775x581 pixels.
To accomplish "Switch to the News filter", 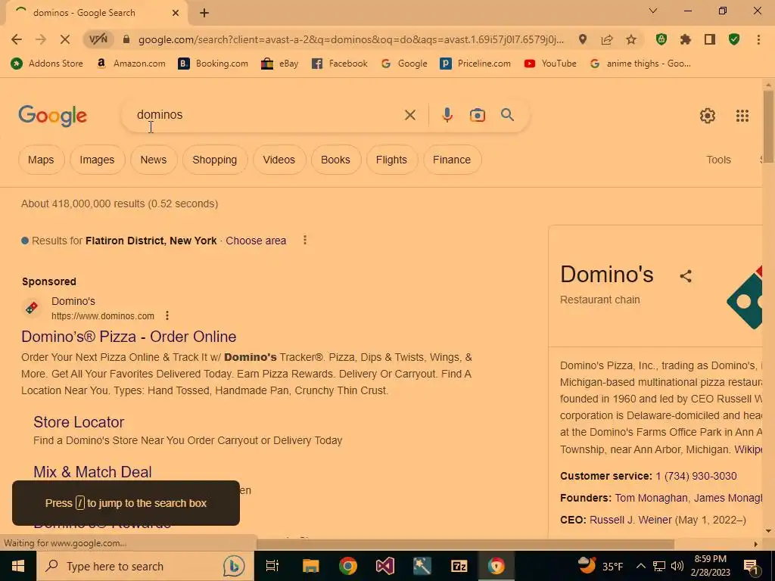I will pyautogui.click(x=153, y=160).
